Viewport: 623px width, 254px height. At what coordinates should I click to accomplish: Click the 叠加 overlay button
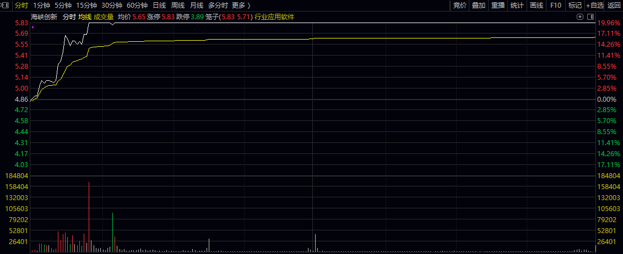click(479, 5)
